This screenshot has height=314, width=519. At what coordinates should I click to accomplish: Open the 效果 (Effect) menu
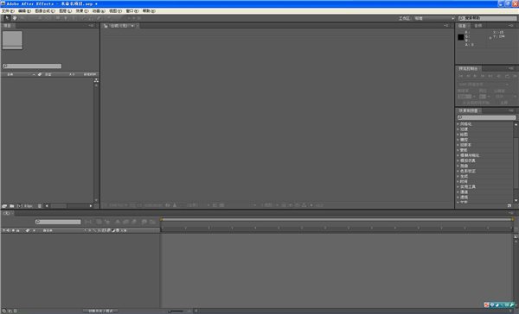tap(82, 11)
